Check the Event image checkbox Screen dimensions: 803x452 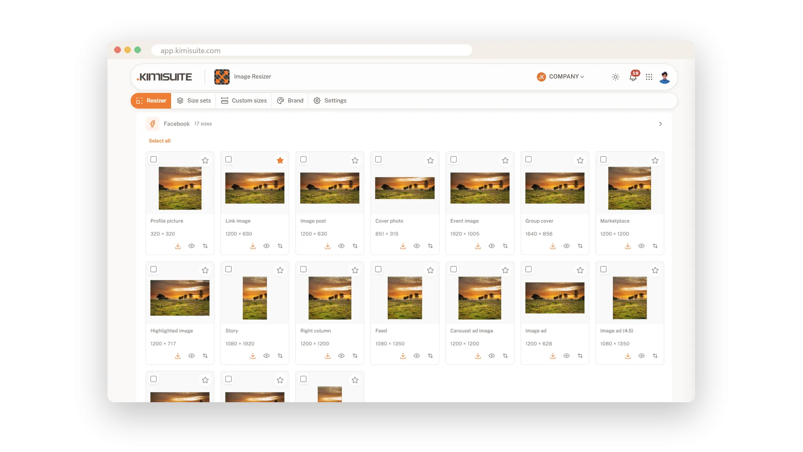(453, 159)
